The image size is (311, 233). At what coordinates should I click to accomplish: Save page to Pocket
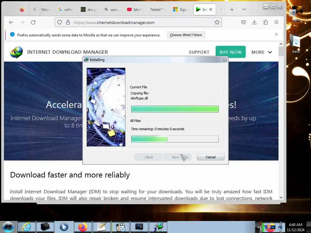tap(244, 22)
